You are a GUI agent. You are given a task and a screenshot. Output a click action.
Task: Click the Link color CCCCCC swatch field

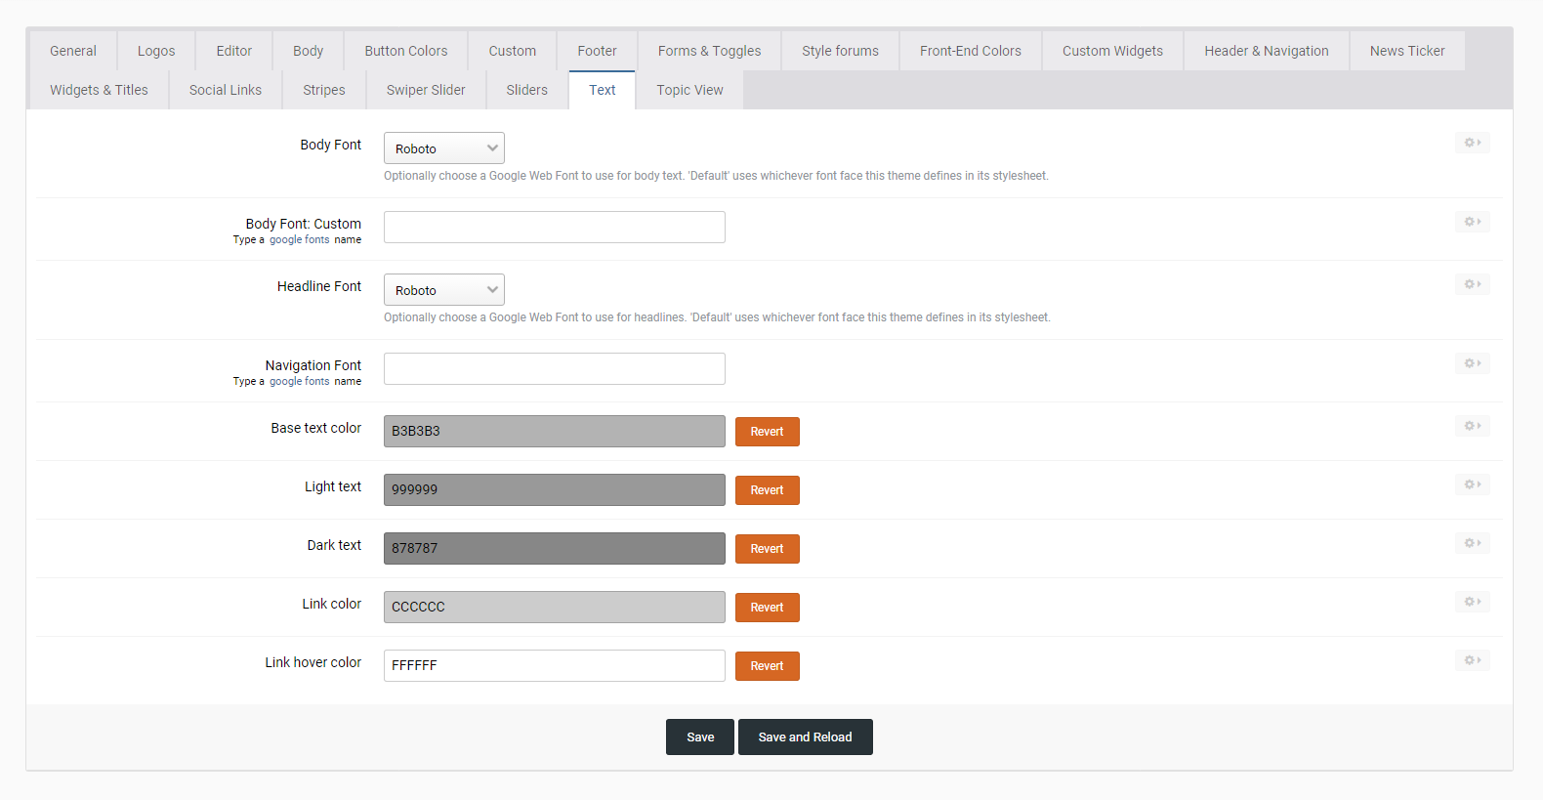click(x=554, y=607)
